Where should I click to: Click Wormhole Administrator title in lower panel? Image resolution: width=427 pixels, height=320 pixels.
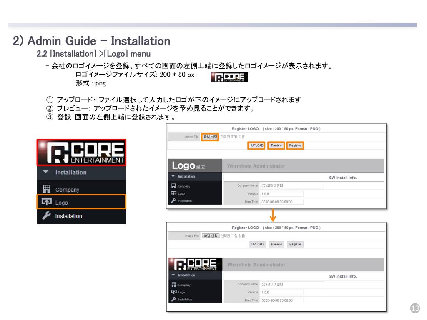[x=256, y=265]
